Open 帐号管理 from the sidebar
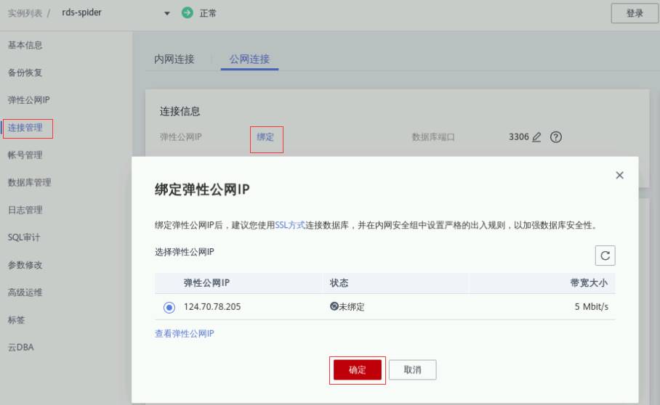 click(25, 155)
